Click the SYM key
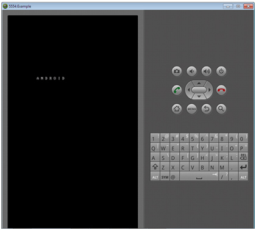 [165, 176]
